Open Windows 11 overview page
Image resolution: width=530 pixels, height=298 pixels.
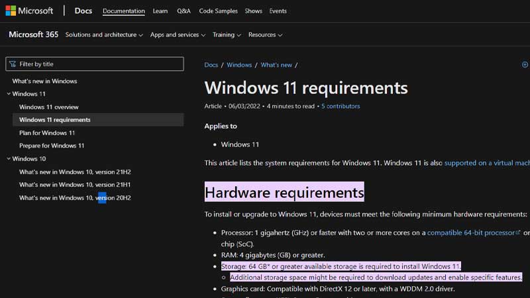click(x=48, y=107)
